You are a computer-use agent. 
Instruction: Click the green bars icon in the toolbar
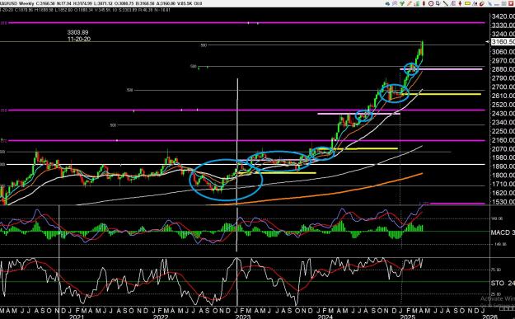[417, 3]
